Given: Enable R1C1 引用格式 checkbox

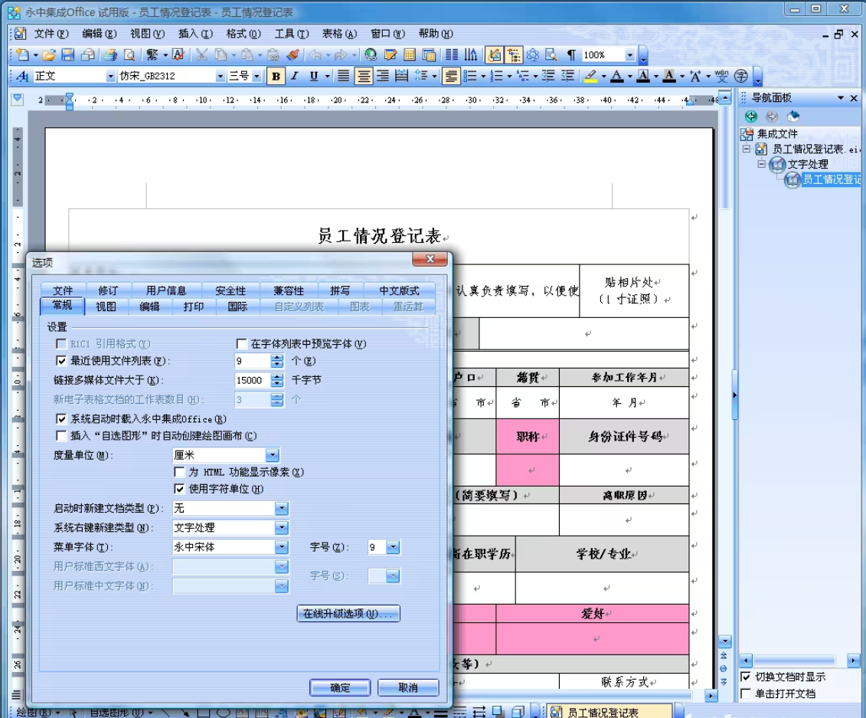Looking at the screenshot, I should coord(61,344).
